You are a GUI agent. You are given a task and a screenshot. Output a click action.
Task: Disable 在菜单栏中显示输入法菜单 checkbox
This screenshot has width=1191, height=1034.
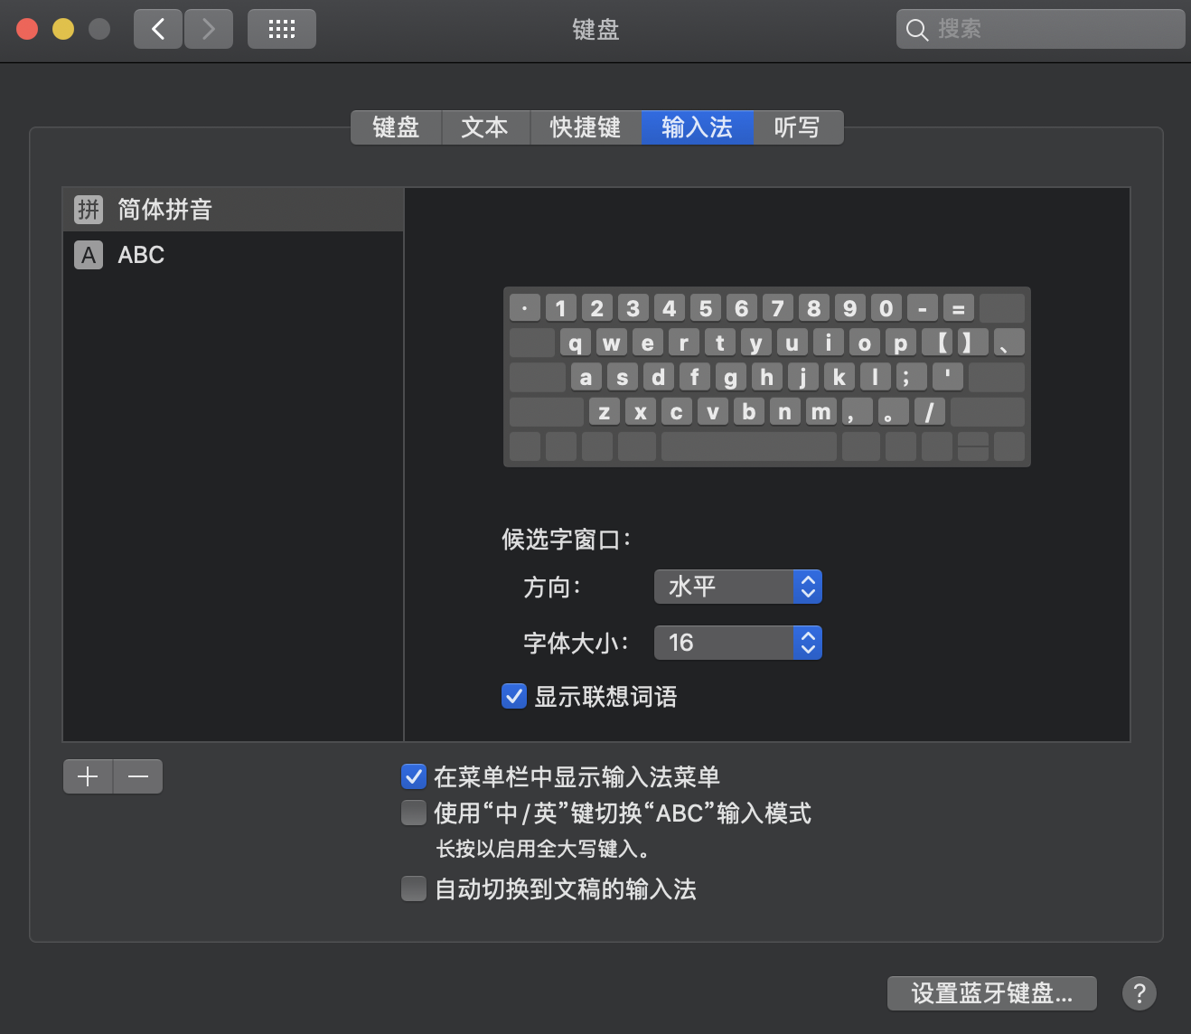click(414, 776)
